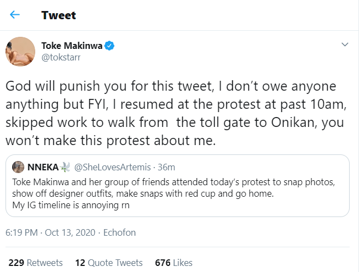Open the Echofon source link
359x272 pixels.
pos(119,232)
